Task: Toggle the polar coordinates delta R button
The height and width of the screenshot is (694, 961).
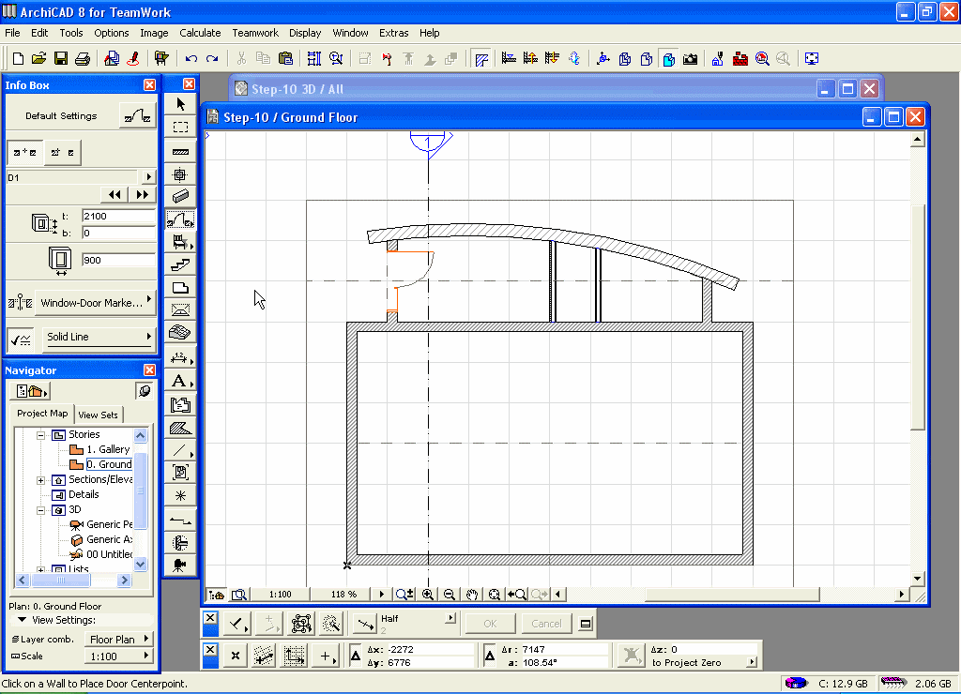Action: point(490,654)
